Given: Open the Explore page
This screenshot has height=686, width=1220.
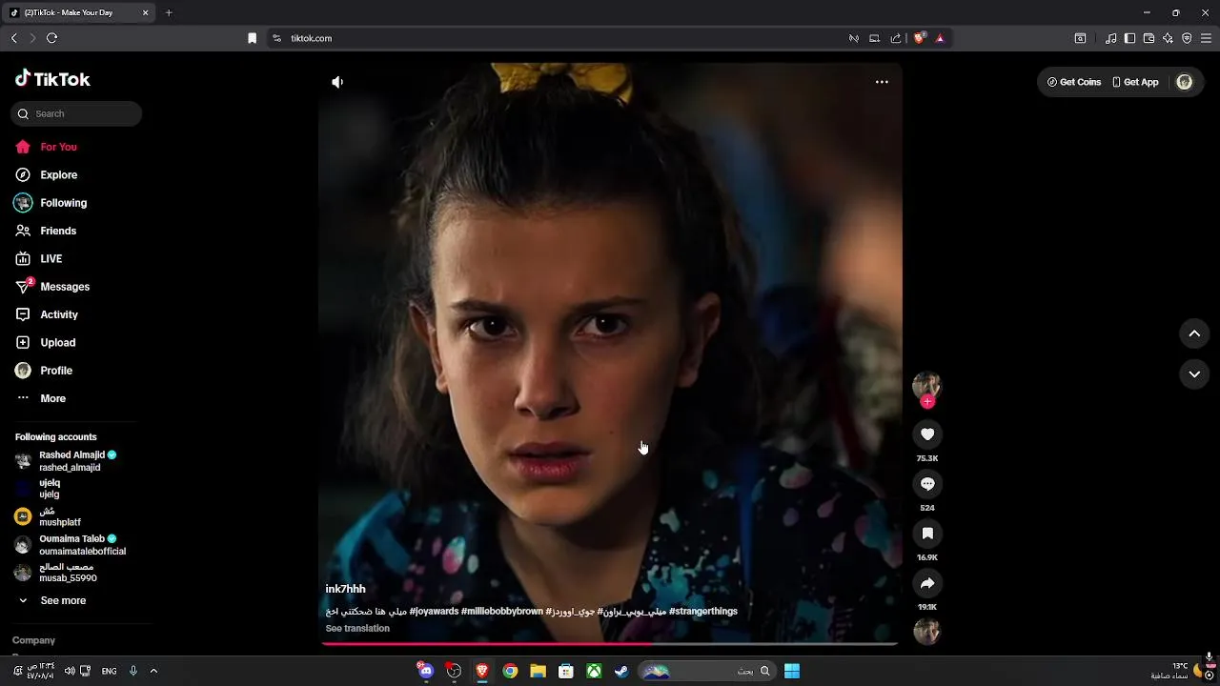Looking at the screenshot, I should click(x=46, y=175).
